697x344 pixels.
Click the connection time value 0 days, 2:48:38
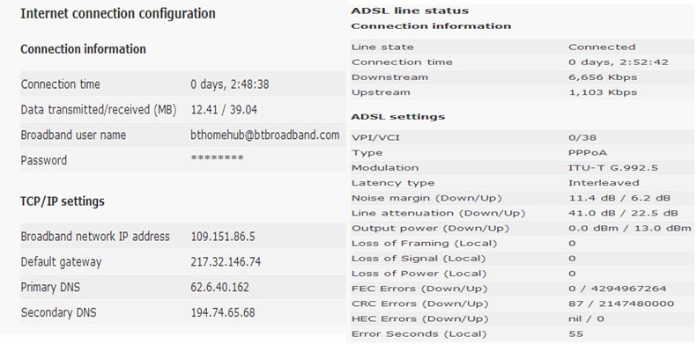point(230,84)
